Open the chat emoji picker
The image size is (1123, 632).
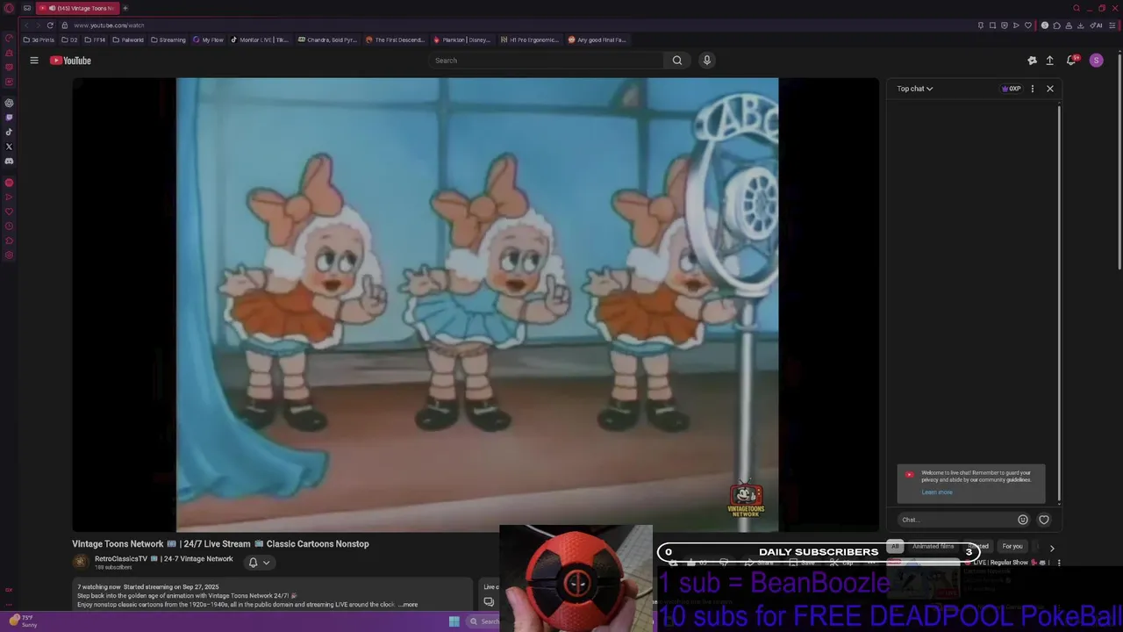[x=1023, y=520]
